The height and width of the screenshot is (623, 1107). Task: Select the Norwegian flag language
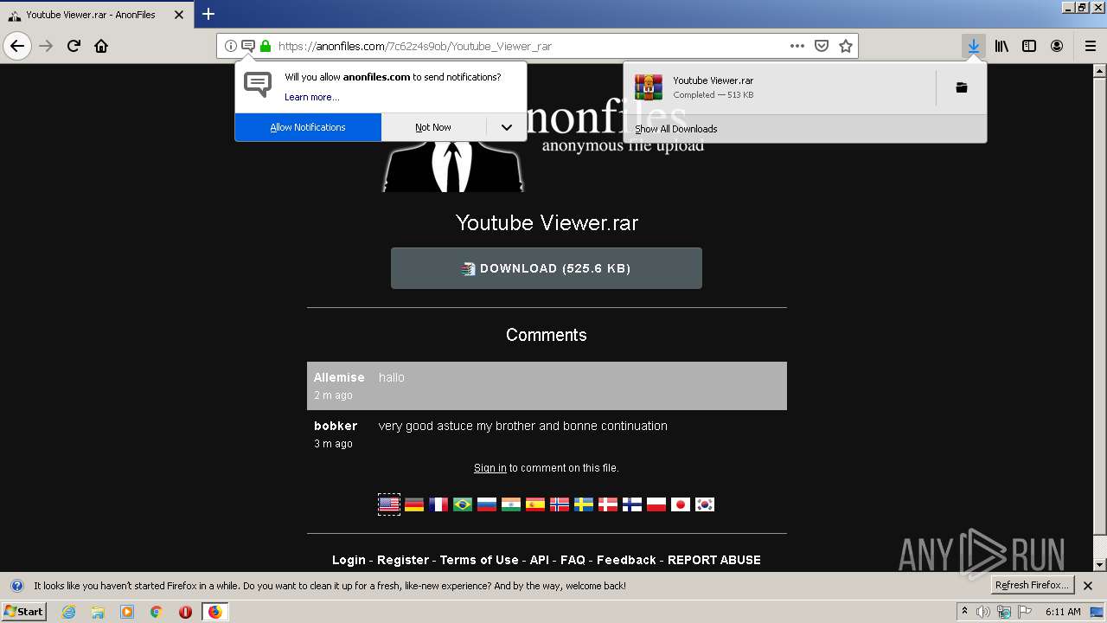point(560,504)
